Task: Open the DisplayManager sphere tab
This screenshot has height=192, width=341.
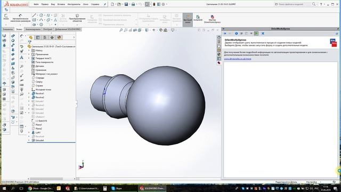Action: [x=59, y=37]
